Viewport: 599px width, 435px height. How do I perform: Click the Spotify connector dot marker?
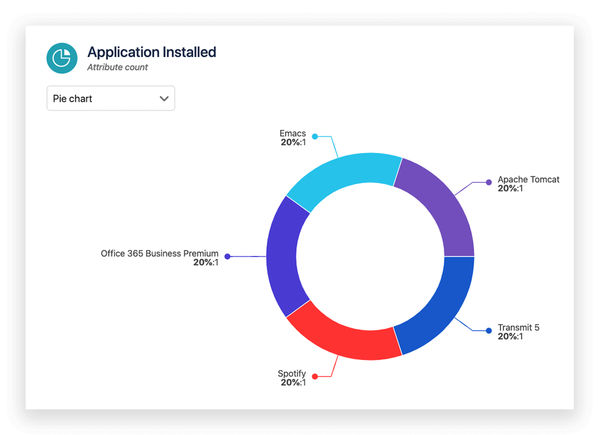(x=315, y=376)
